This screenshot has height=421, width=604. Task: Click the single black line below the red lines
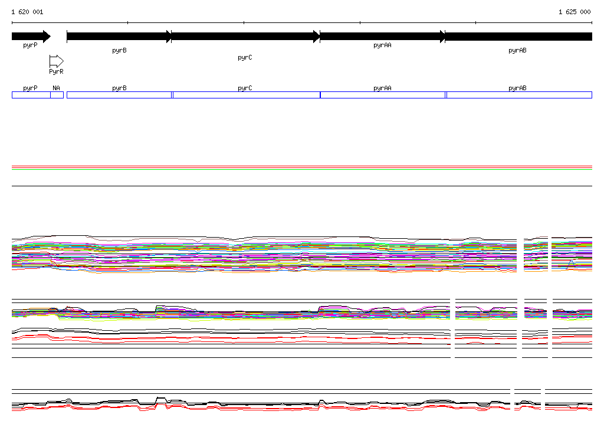pyautogui.click(x=301, y=186)
